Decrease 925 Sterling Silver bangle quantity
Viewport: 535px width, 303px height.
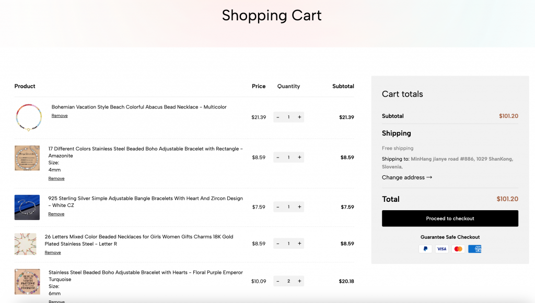278,207
